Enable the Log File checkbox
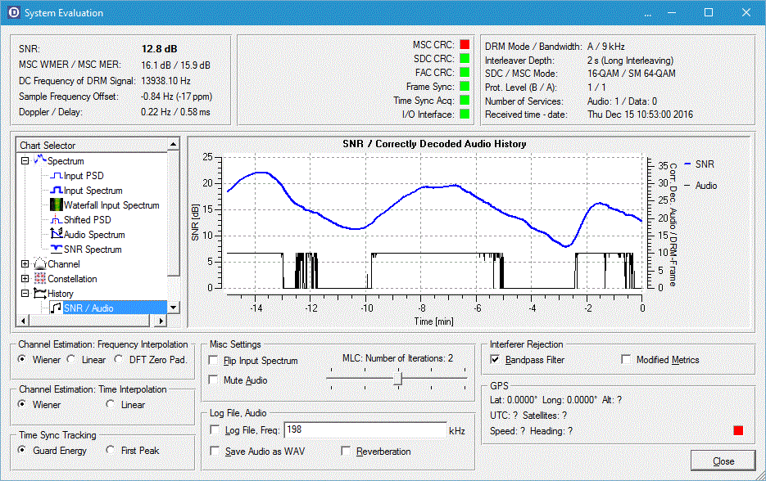Screen dimensions: 766x481 pyautogui.click(x=215, y=429)
